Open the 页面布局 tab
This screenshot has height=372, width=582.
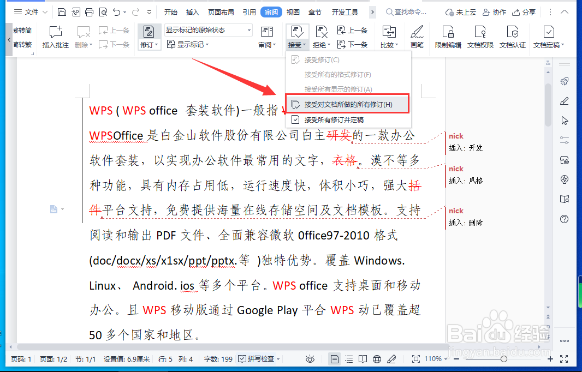(221, 12)
